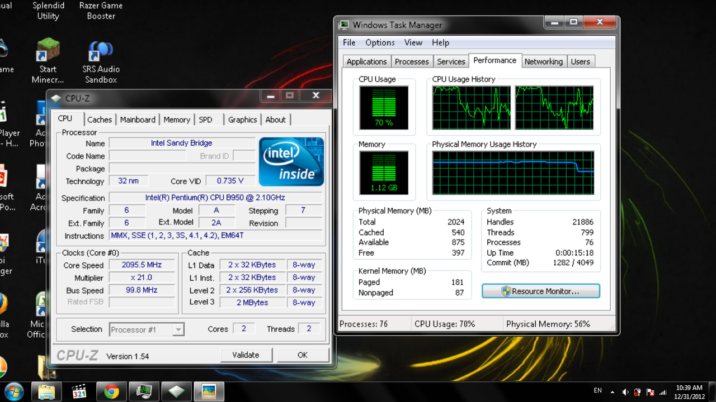716x402 pixels.
Task: Open File menu in Task Manager
Action: click(349, 42)
